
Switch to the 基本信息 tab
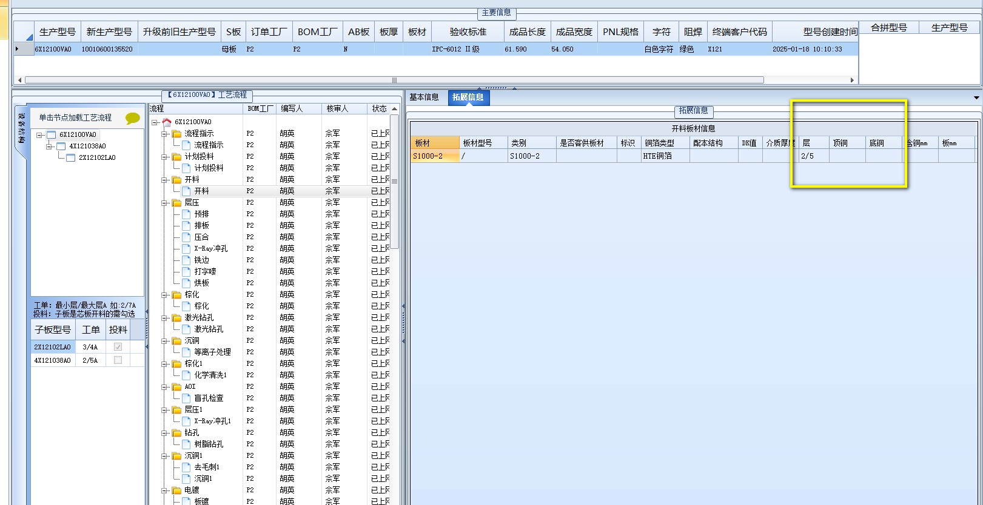point(424,97)
